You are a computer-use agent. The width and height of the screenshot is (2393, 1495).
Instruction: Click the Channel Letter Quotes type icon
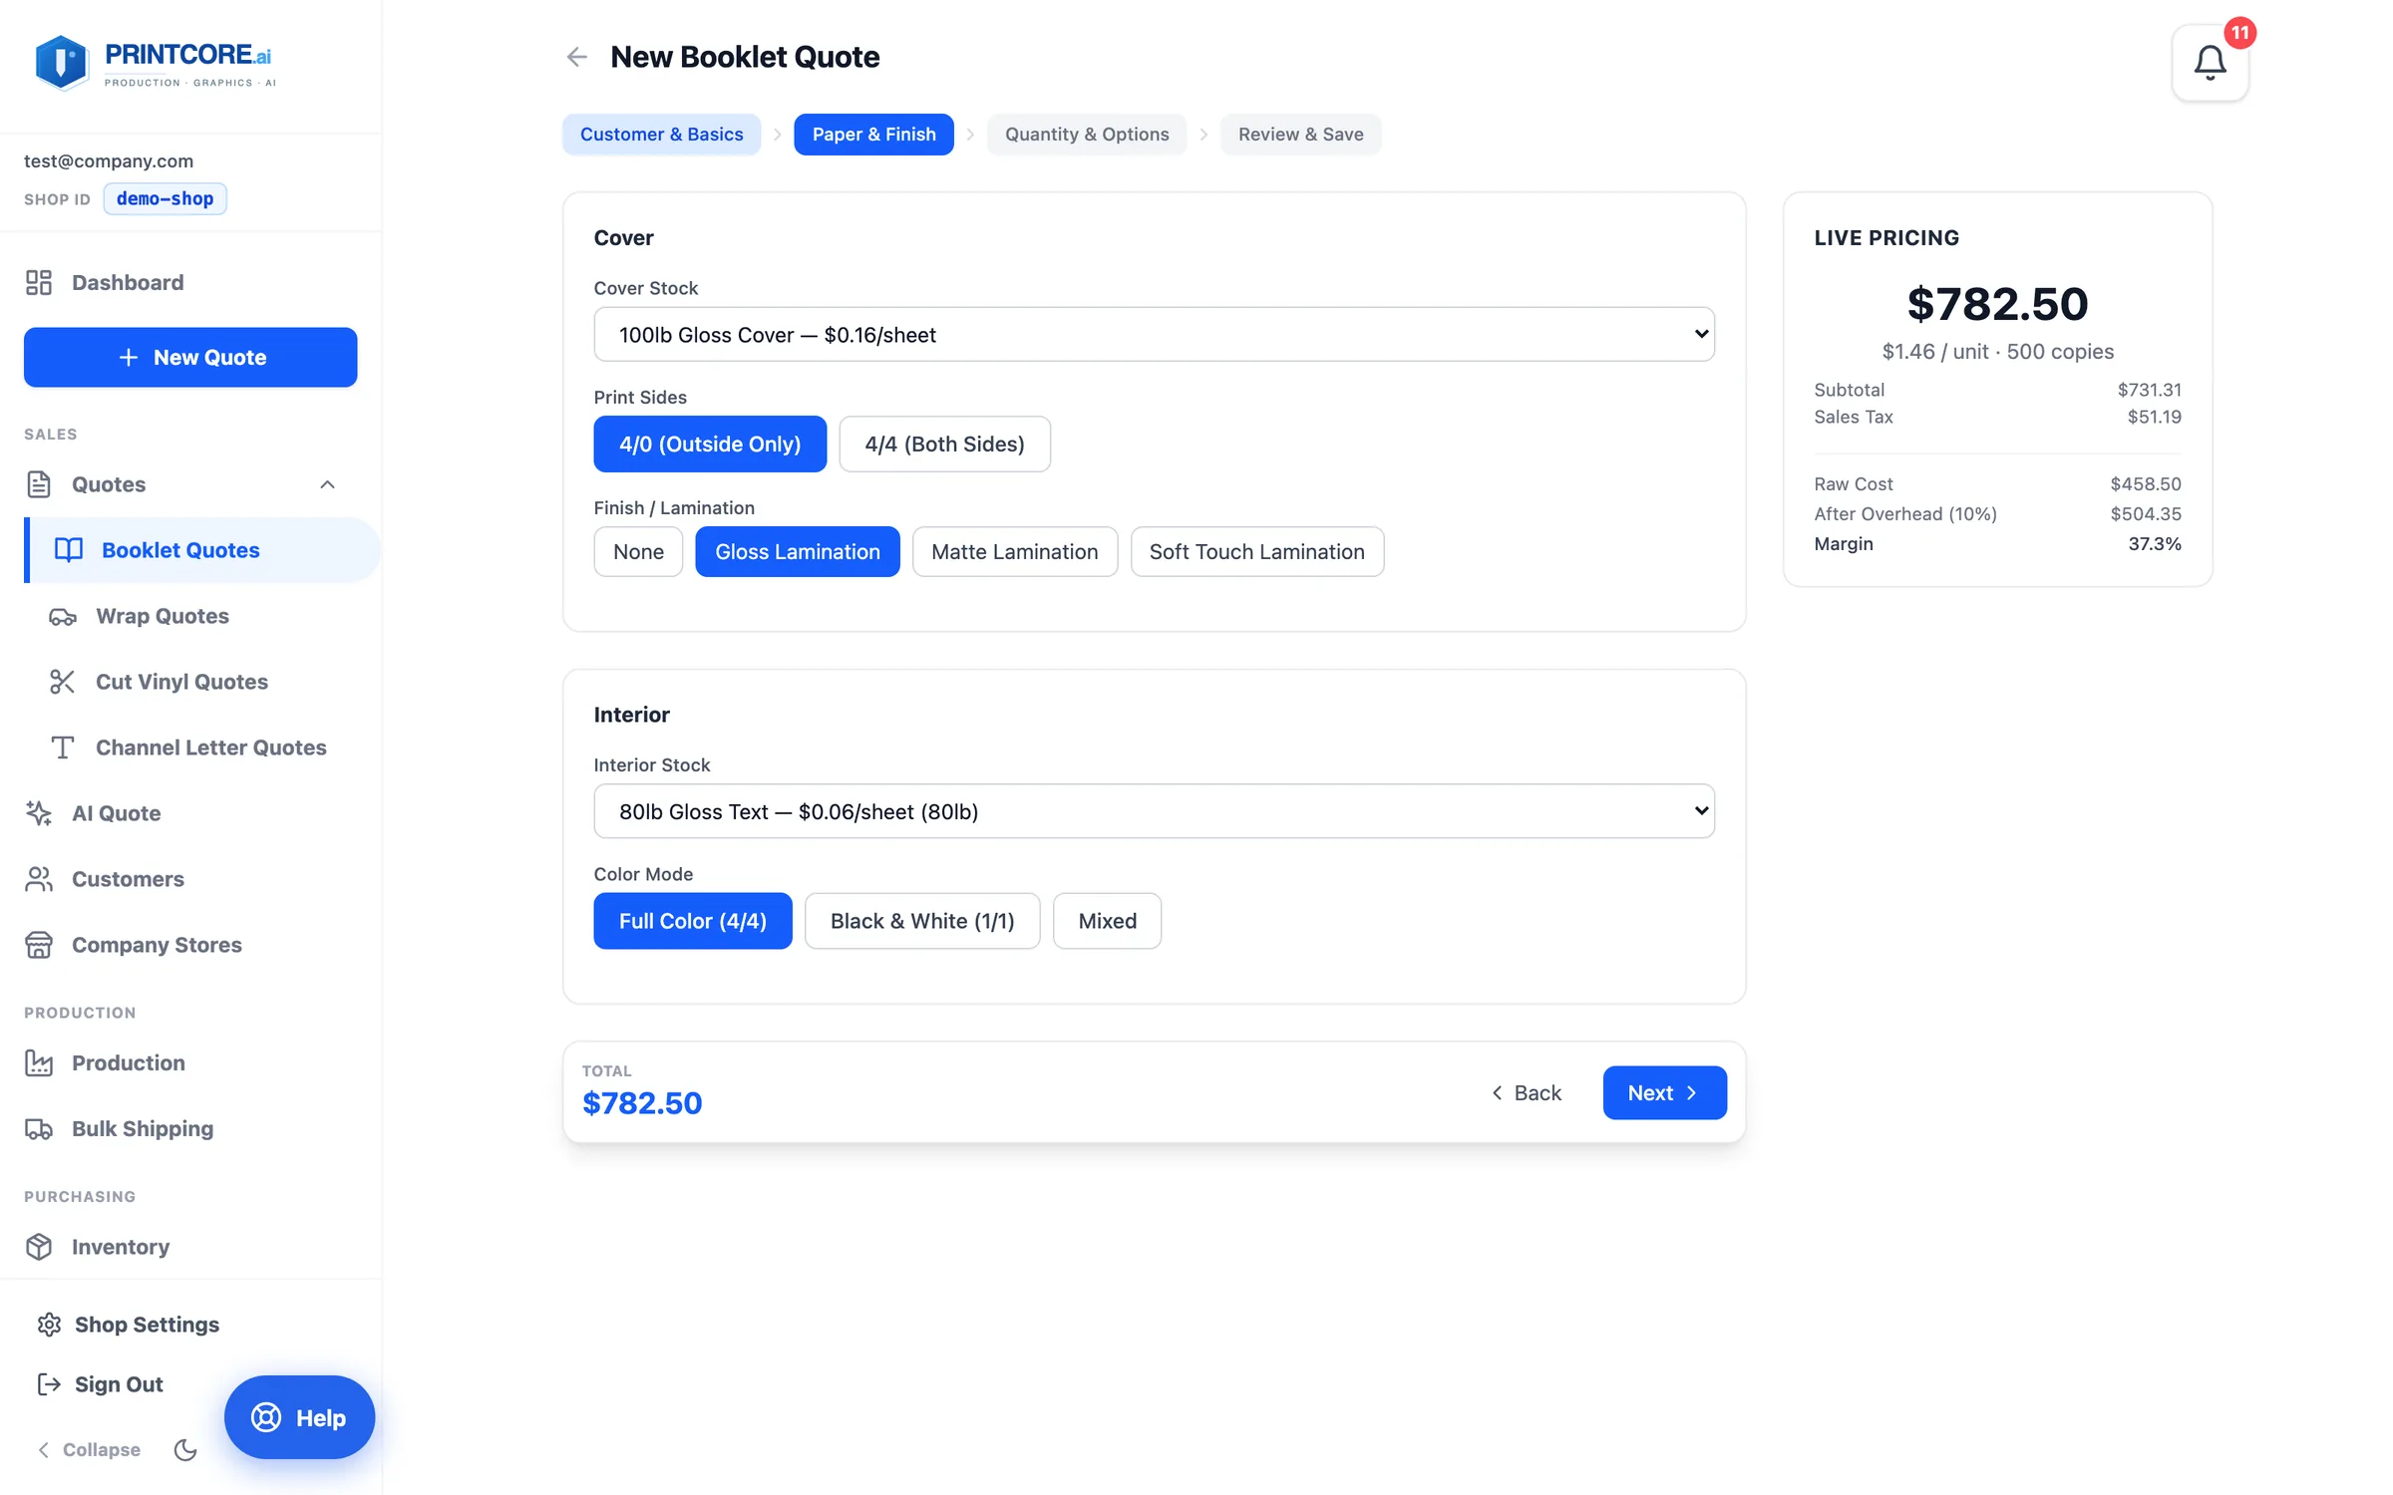click(63, 747)
